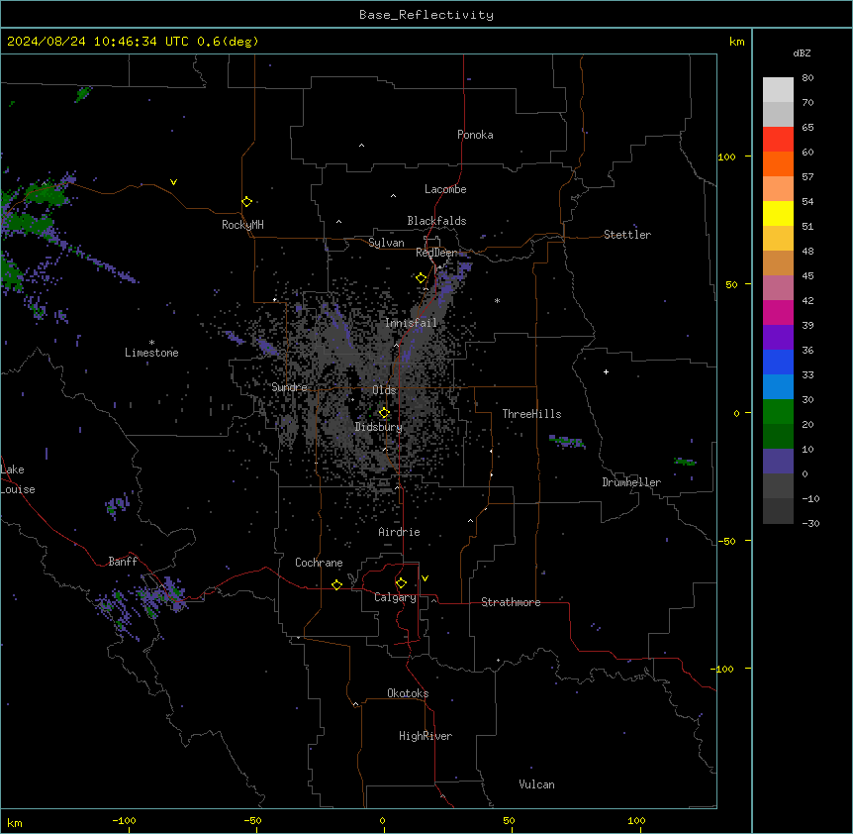This screenshot has height=834, width=853.
Task: Click the Stettler city label
Action: point(627,235)
